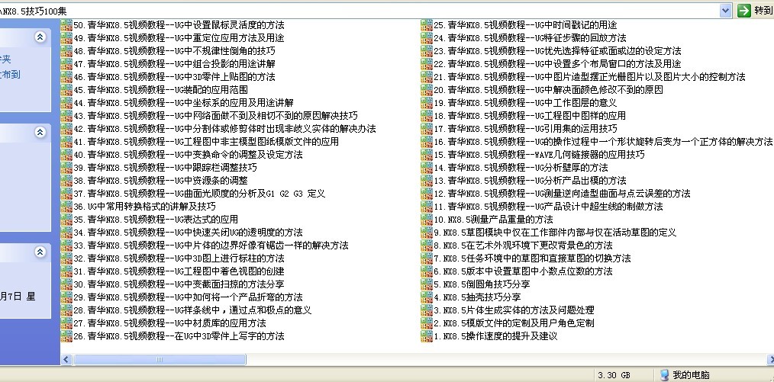This screenshot has width=774, height=382.
Task: Click the file icon of item 40 变换命令的调整
Action: [x=66, y=155]
